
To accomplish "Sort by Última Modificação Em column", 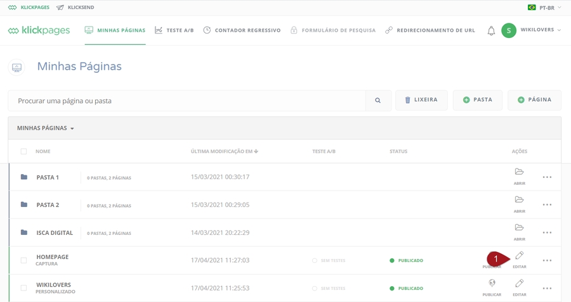I will [x=225, y=152].
